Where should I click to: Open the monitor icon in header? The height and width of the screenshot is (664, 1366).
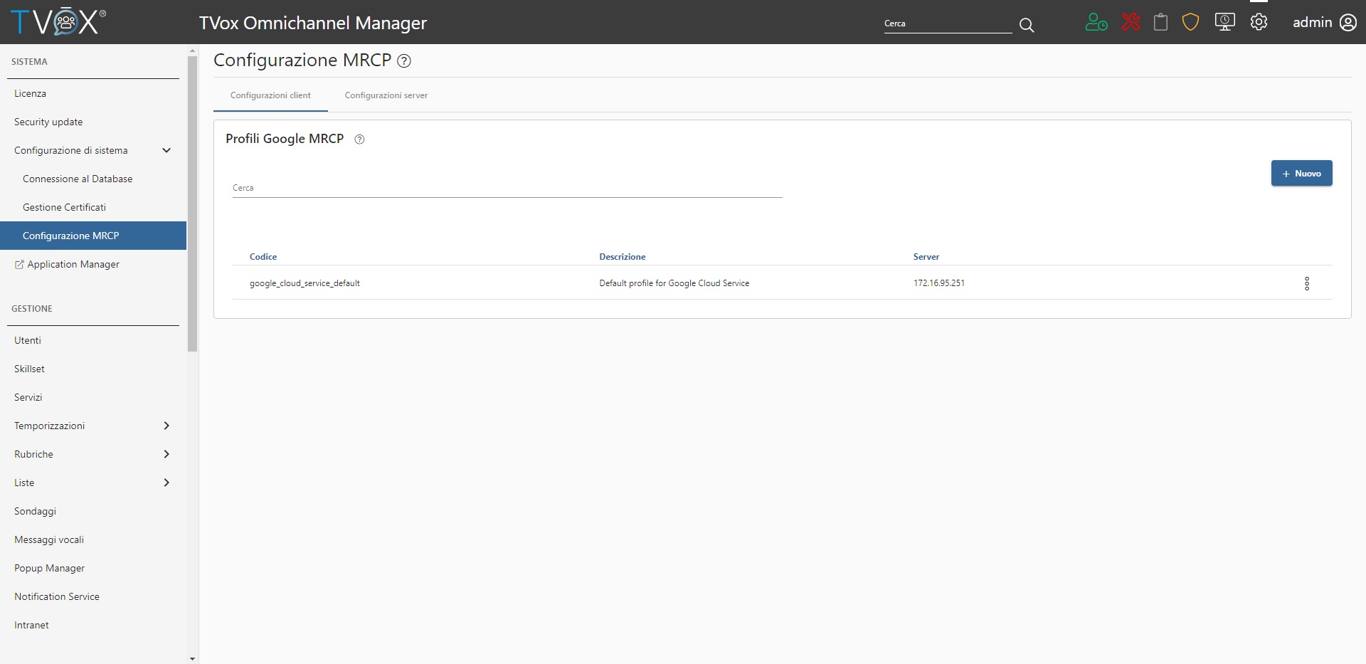click(1224, 22)
